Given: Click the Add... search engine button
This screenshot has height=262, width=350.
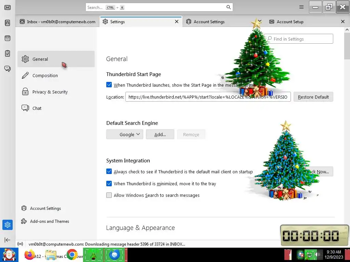Looking at the screenshot, I should pos(160,134).
